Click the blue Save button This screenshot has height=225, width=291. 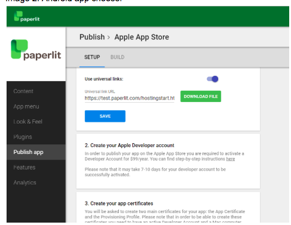pos(105,116)
